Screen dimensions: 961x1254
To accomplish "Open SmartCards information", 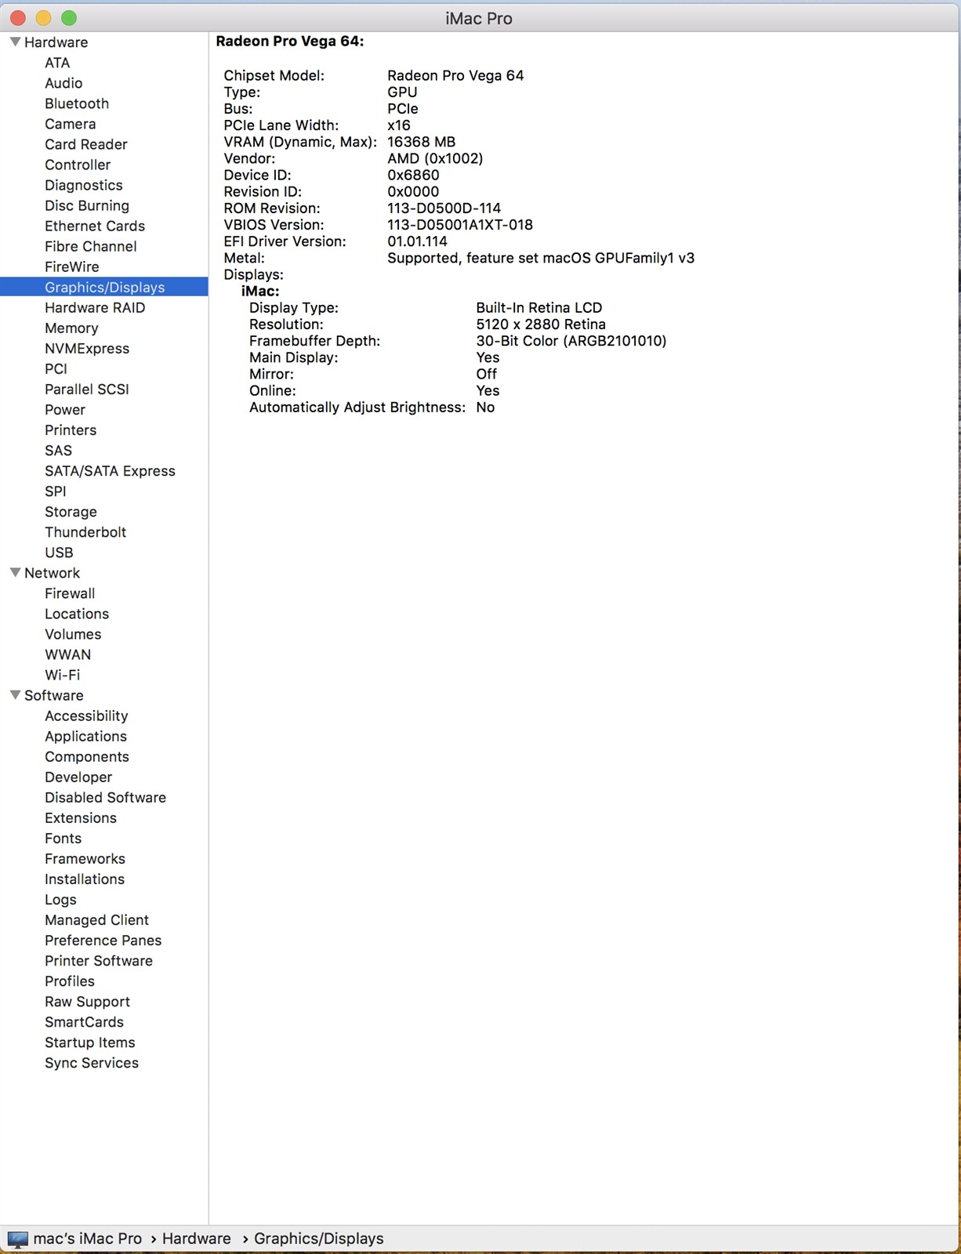I will click(84, 1021).
